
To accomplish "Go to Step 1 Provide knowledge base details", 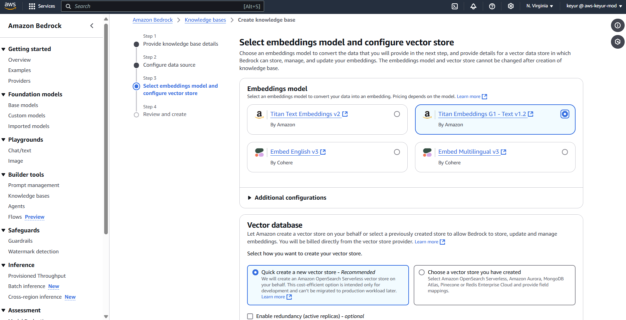I will tap(181, 44).
